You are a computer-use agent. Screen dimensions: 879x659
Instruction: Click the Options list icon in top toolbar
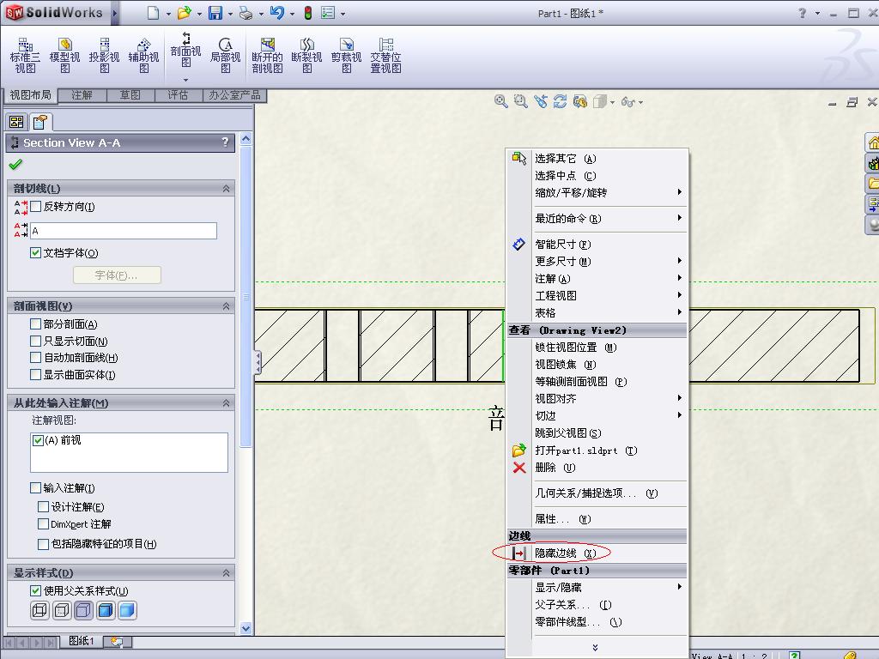(x=328, y=12)
